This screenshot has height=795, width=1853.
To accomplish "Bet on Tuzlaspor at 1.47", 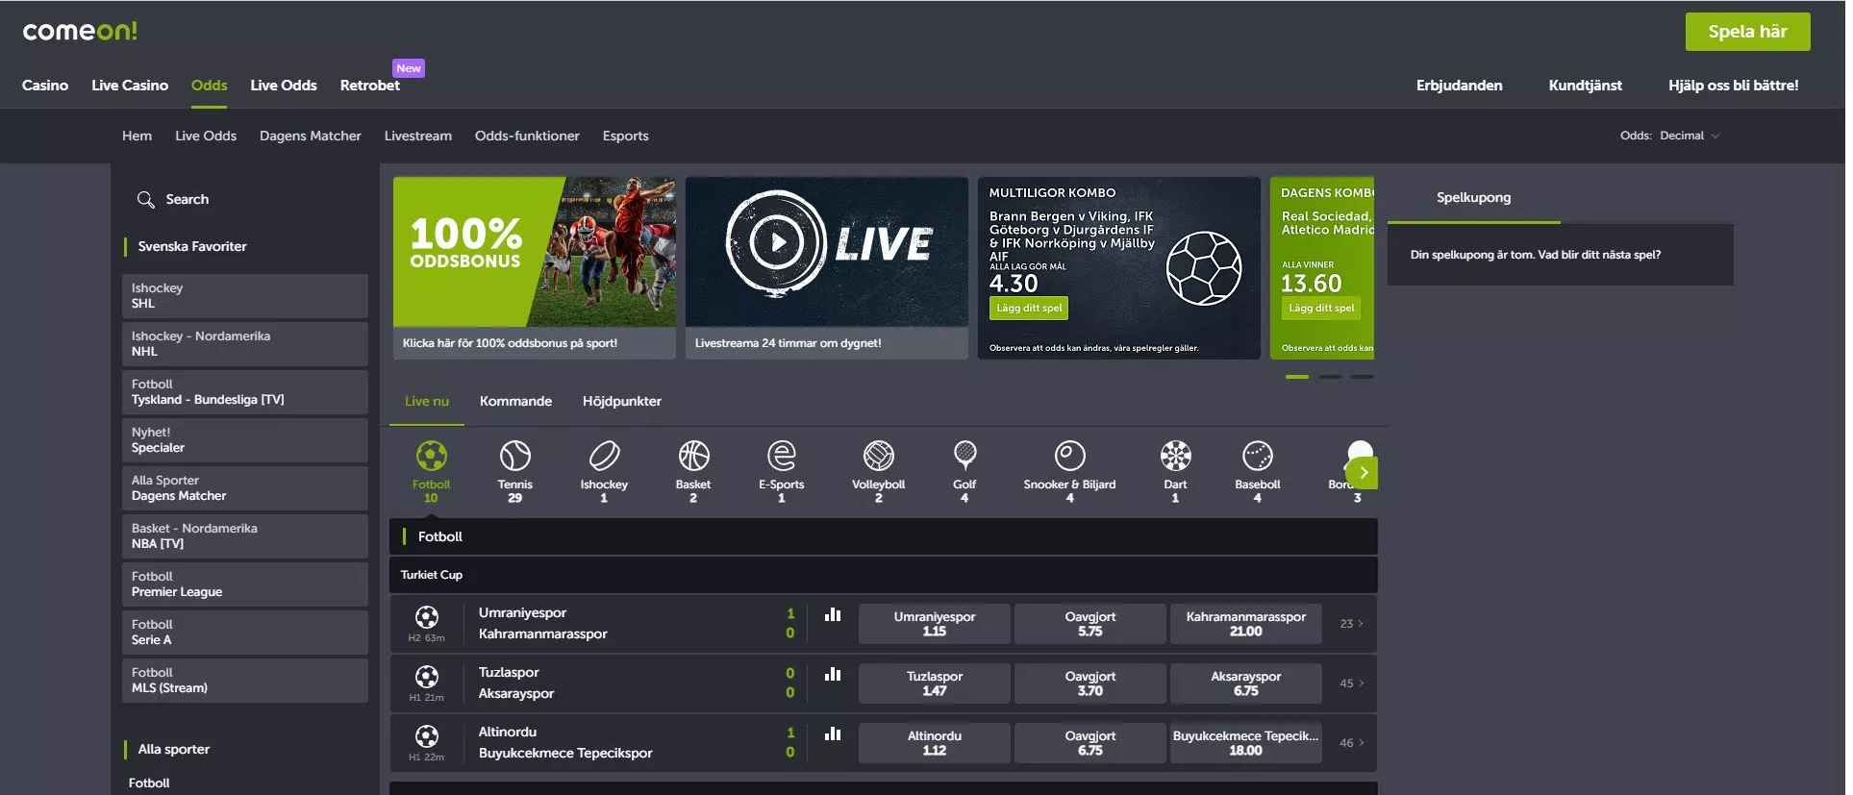I will [935, 683].
